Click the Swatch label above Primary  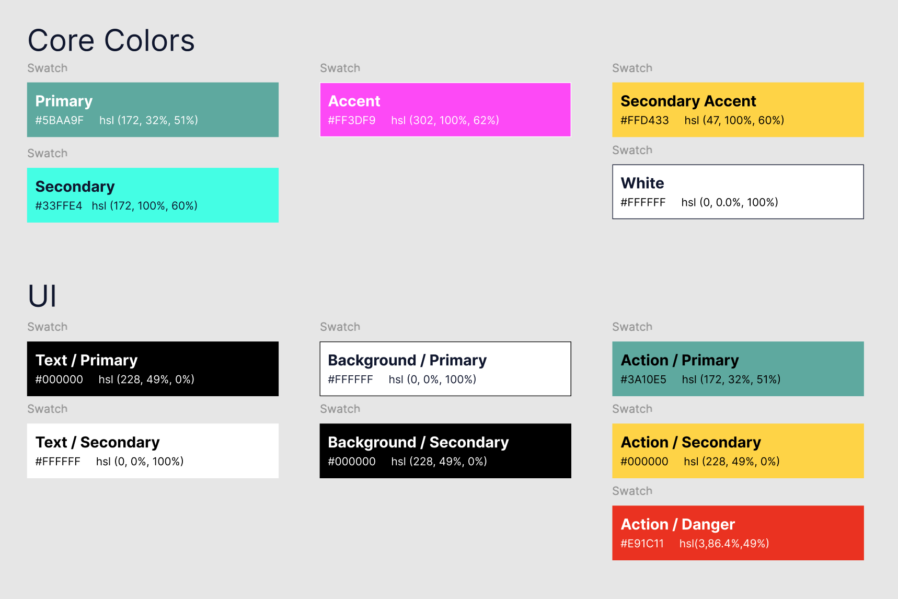point(47,67)
